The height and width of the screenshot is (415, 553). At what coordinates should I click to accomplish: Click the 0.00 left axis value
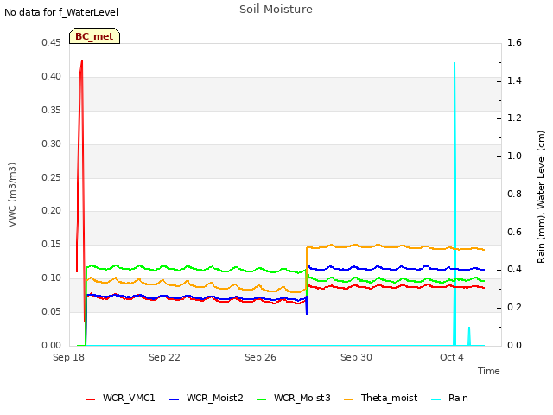(51, 345)
